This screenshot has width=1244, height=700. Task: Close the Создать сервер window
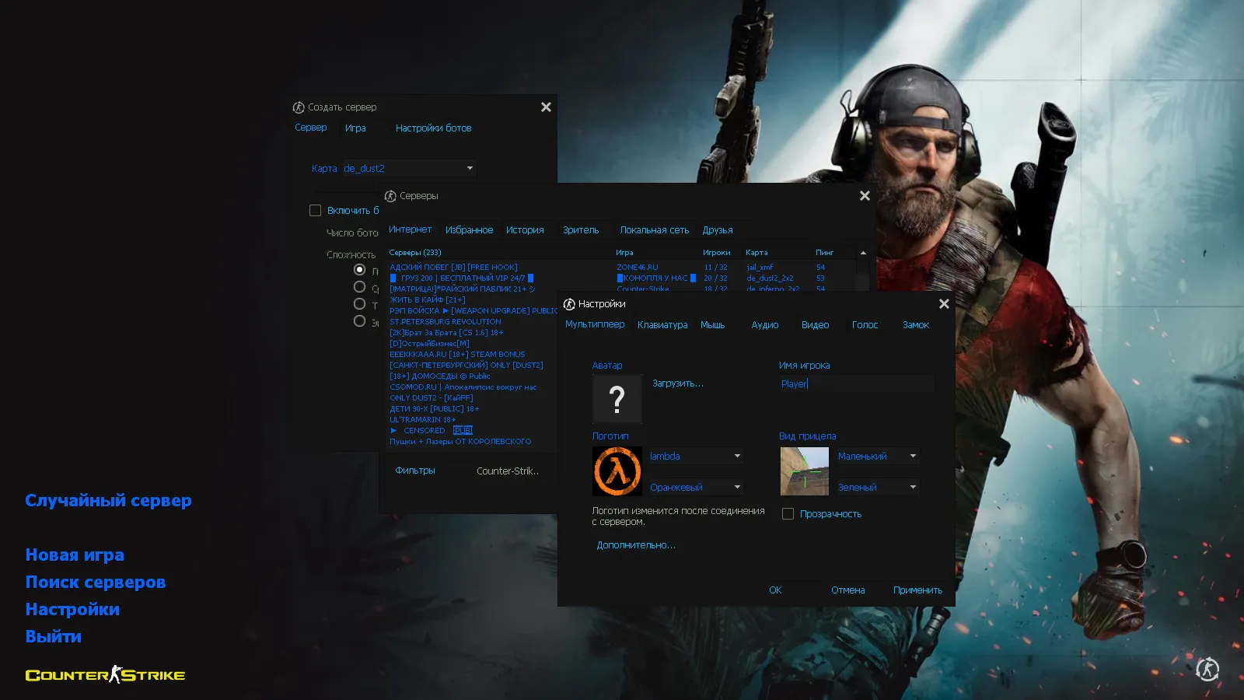[x=546, y=107]
